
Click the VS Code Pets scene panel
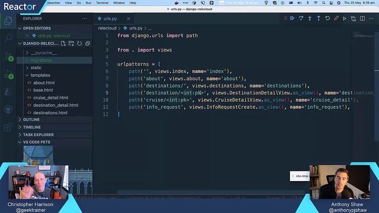[58, 169]
